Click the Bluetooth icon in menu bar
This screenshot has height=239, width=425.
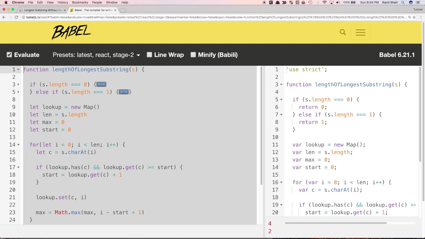[318, 2]
